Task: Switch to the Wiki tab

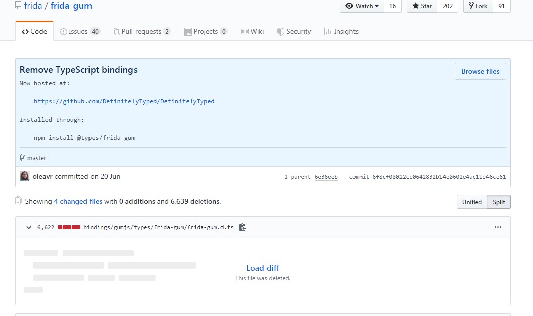Action: pyautogui.click(x=252, y=32)
